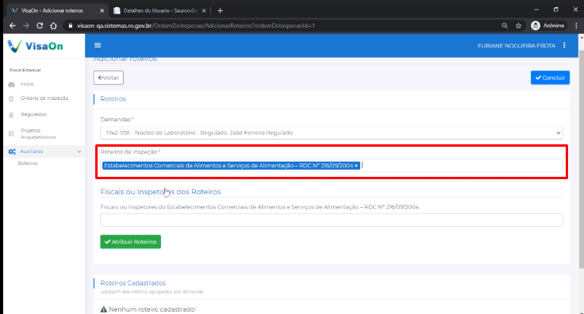Screen dimensions: 584x314
Task: Click the Auxiliares gears icon
Action: click(x=12, y=151)
